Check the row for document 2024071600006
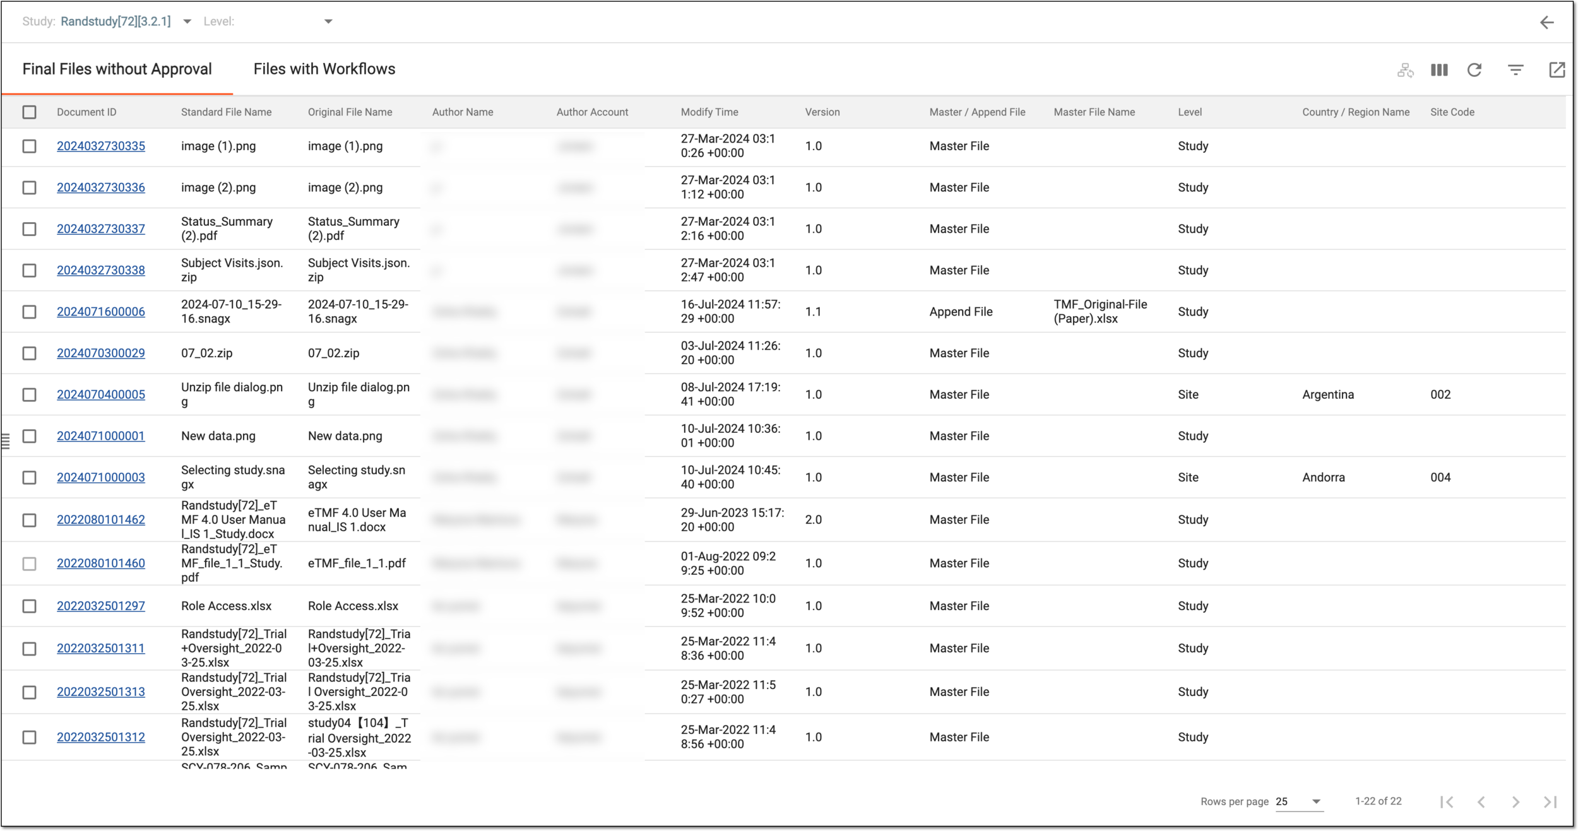Image resolution: width=1578 pixels, height=831 pixels. [29, 312]
